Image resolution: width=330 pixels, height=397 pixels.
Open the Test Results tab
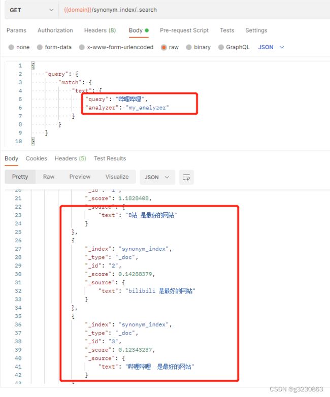(110, 158)
